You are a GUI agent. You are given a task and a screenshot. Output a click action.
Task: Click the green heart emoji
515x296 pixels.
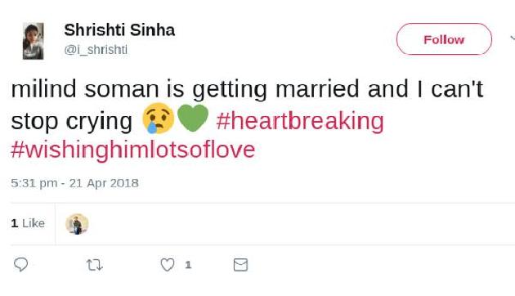pyautogui.click(x=193, y=118)
